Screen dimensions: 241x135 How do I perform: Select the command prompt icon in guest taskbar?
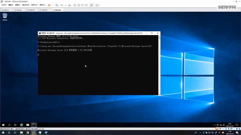click(34, 125)
